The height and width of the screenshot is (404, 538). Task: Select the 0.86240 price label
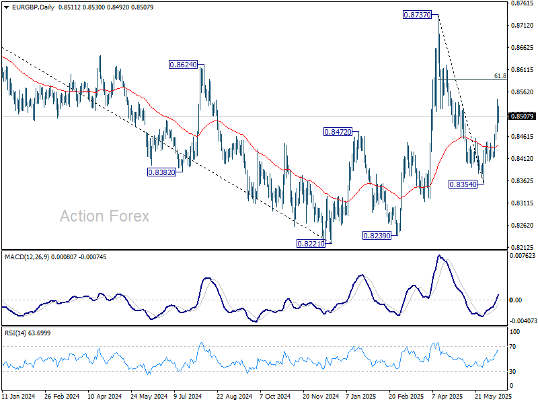183,64
